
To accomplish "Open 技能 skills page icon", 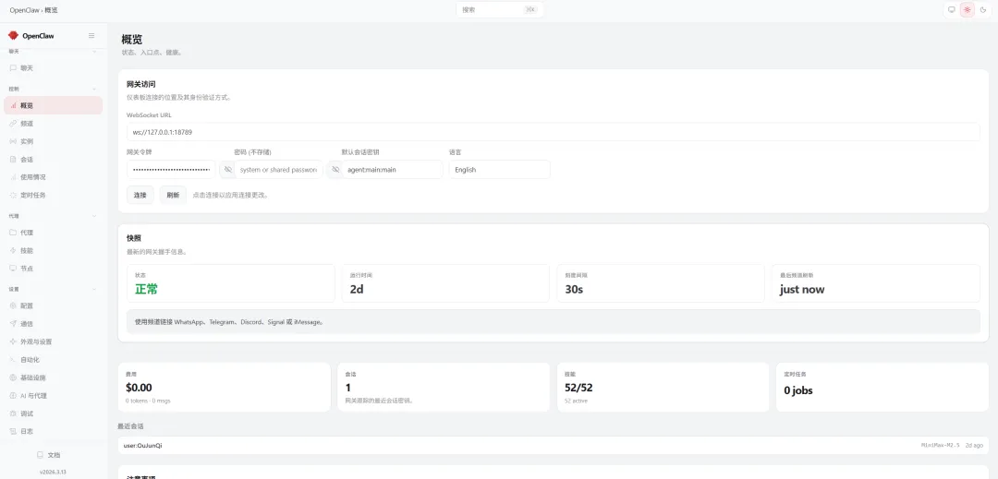I will tap(13, 250).
